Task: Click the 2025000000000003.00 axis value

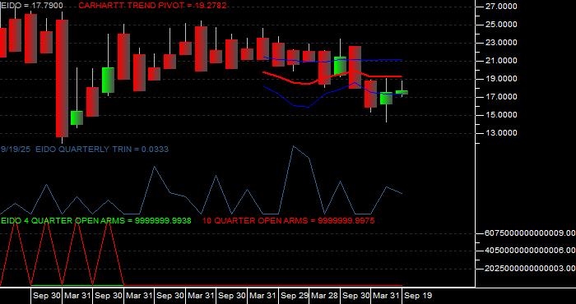Action: coord(530,269)
